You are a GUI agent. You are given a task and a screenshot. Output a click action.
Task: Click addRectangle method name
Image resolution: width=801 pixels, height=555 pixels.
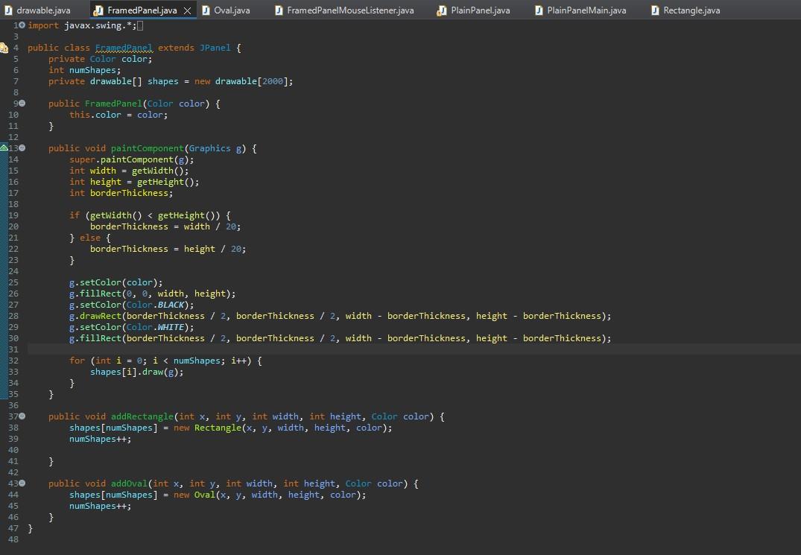(142, 416)
